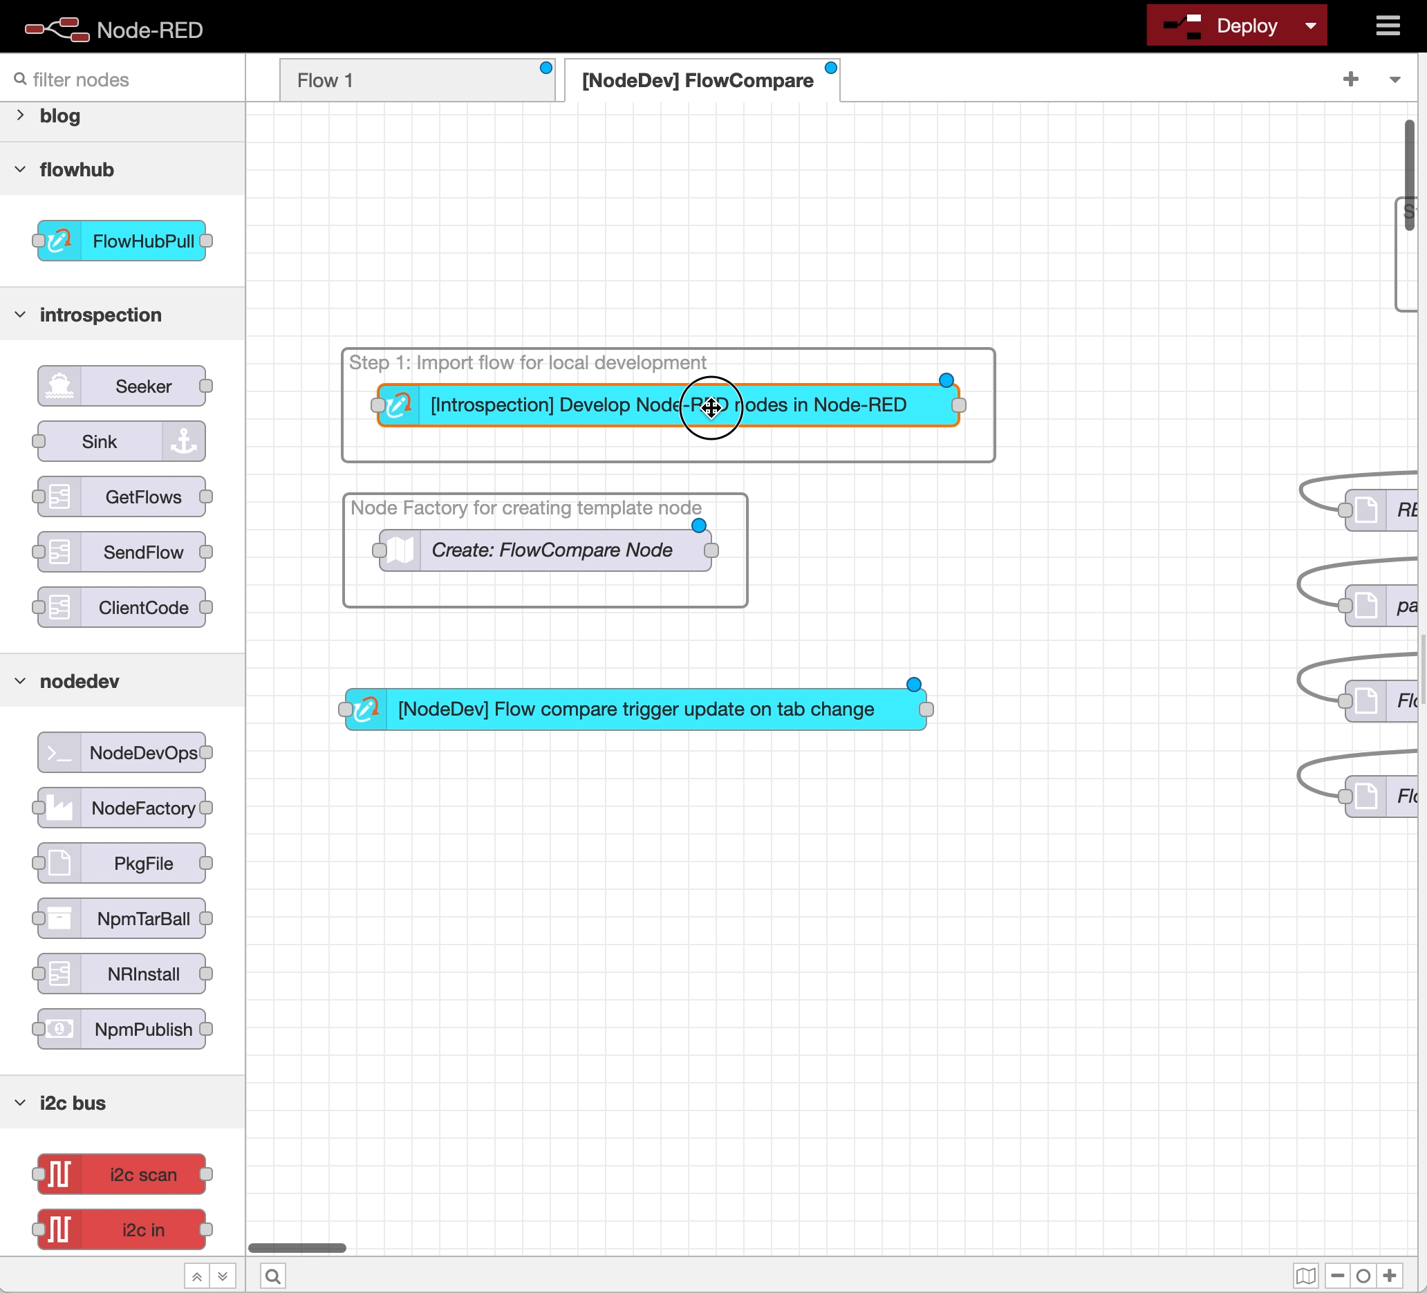Screen dimensions: 1427x1293
Task: Open the Node-RED main hamburger menu
Action: (x=1388, y=26)
